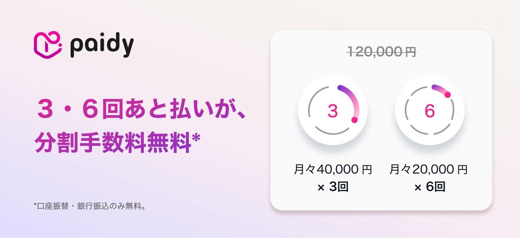Screen dimensions: 520x238
Task: Click the pink number 3 inside the dial
Action: (x=332, y=111)
